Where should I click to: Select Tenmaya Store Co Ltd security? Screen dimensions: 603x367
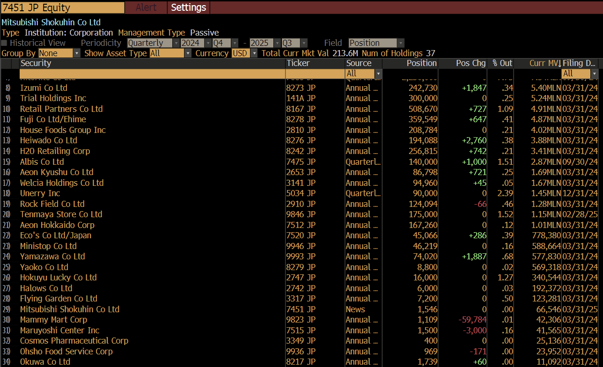point(61,214)
